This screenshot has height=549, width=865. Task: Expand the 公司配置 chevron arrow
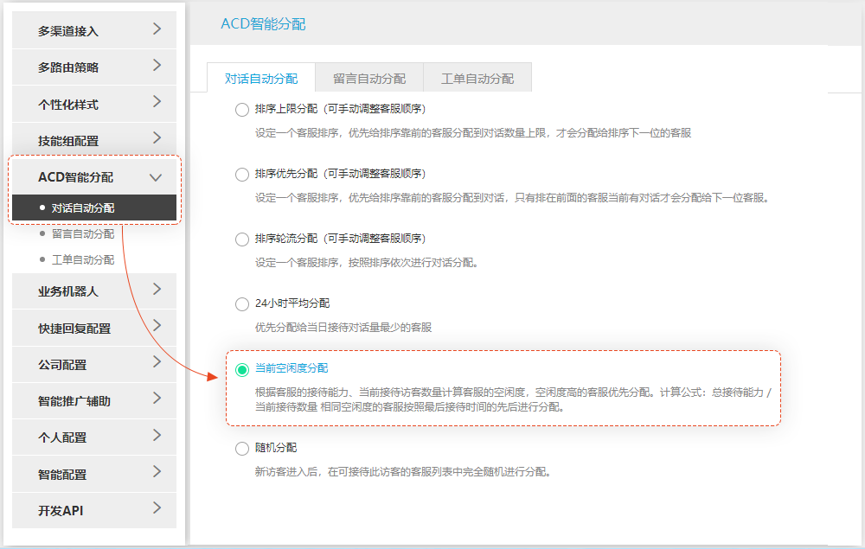(157, 362)
